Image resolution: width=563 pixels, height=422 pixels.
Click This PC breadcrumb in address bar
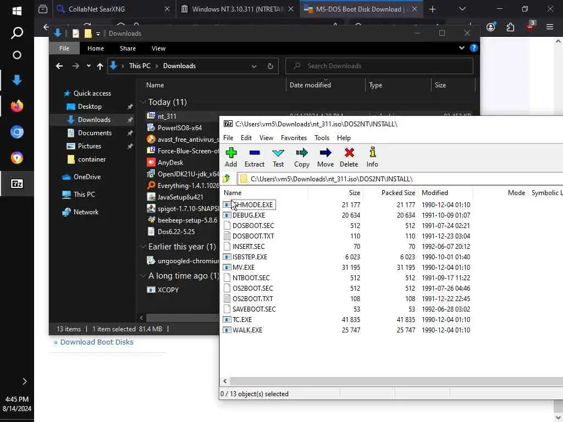[140, 66]
